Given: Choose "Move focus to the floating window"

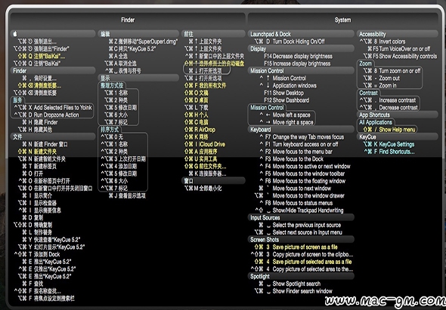Looking at the screenshot, I should 302,181.
